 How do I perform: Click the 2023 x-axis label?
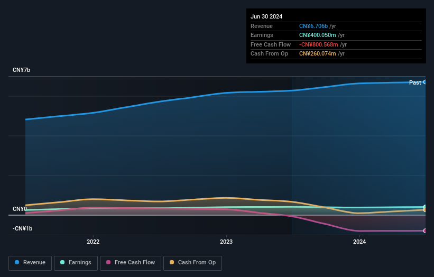[x=226, y=242]
